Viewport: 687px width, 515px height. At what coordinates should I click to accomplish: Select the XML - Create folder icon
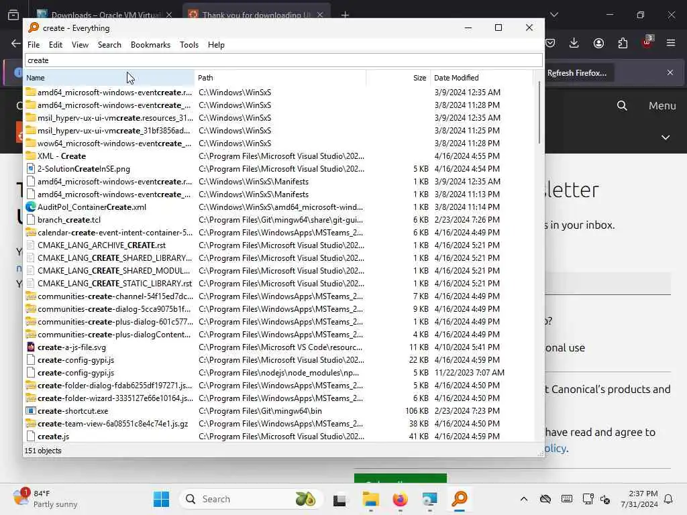[31, 156]
